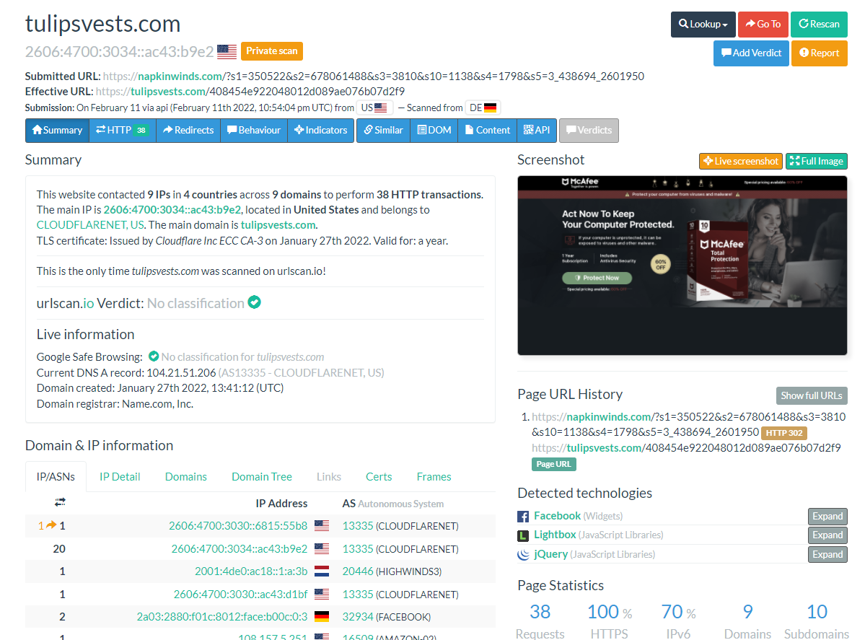865x640 pixels.
Task: Expand the Facebook technology details
Action: (827, 516)
